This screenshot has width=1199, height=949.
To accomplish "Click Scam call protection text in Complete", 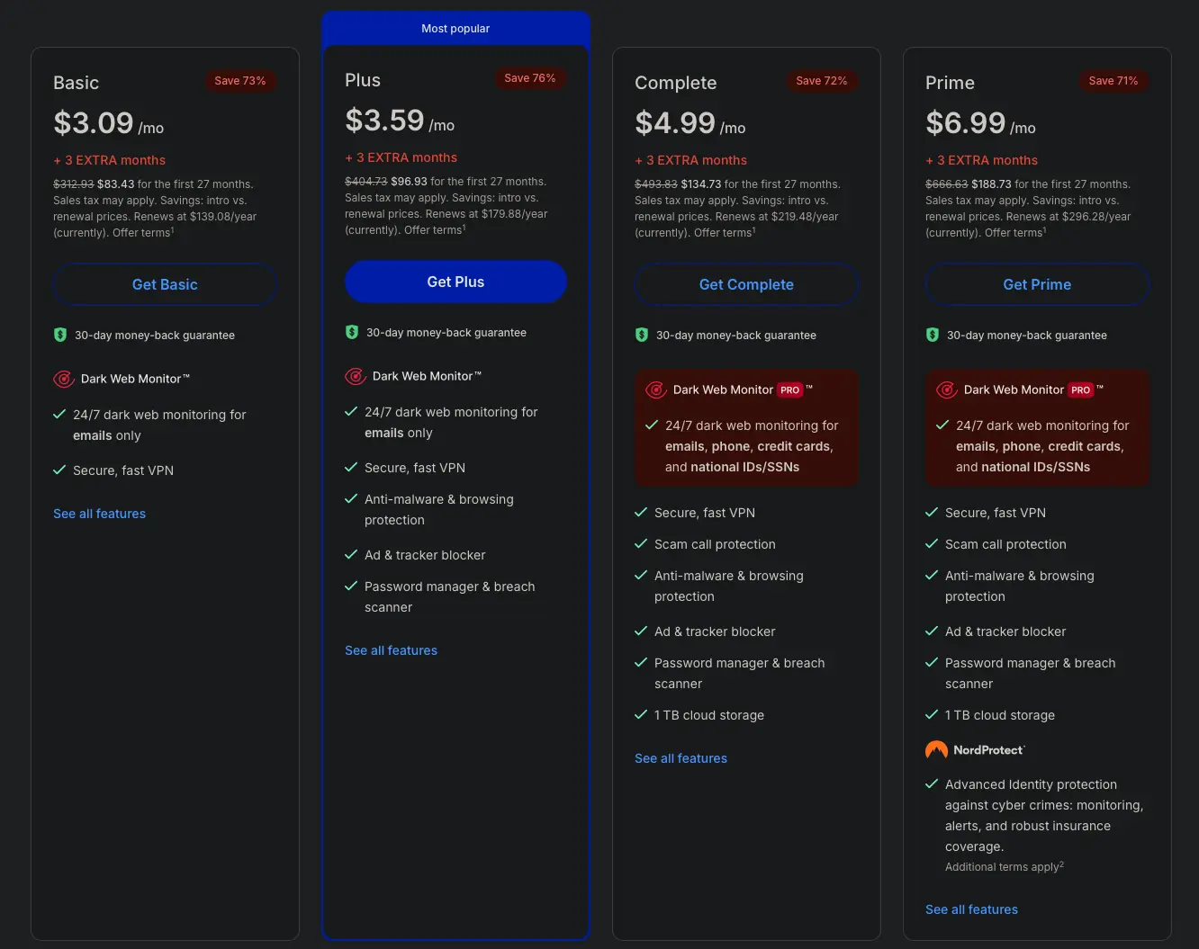I will [x=715, y=544].
